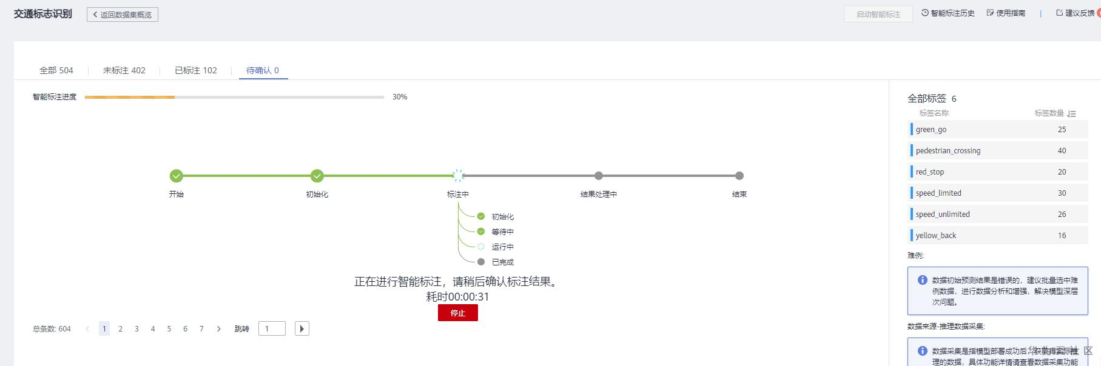
Task: Go to page 7
Action: click(201, 329)
